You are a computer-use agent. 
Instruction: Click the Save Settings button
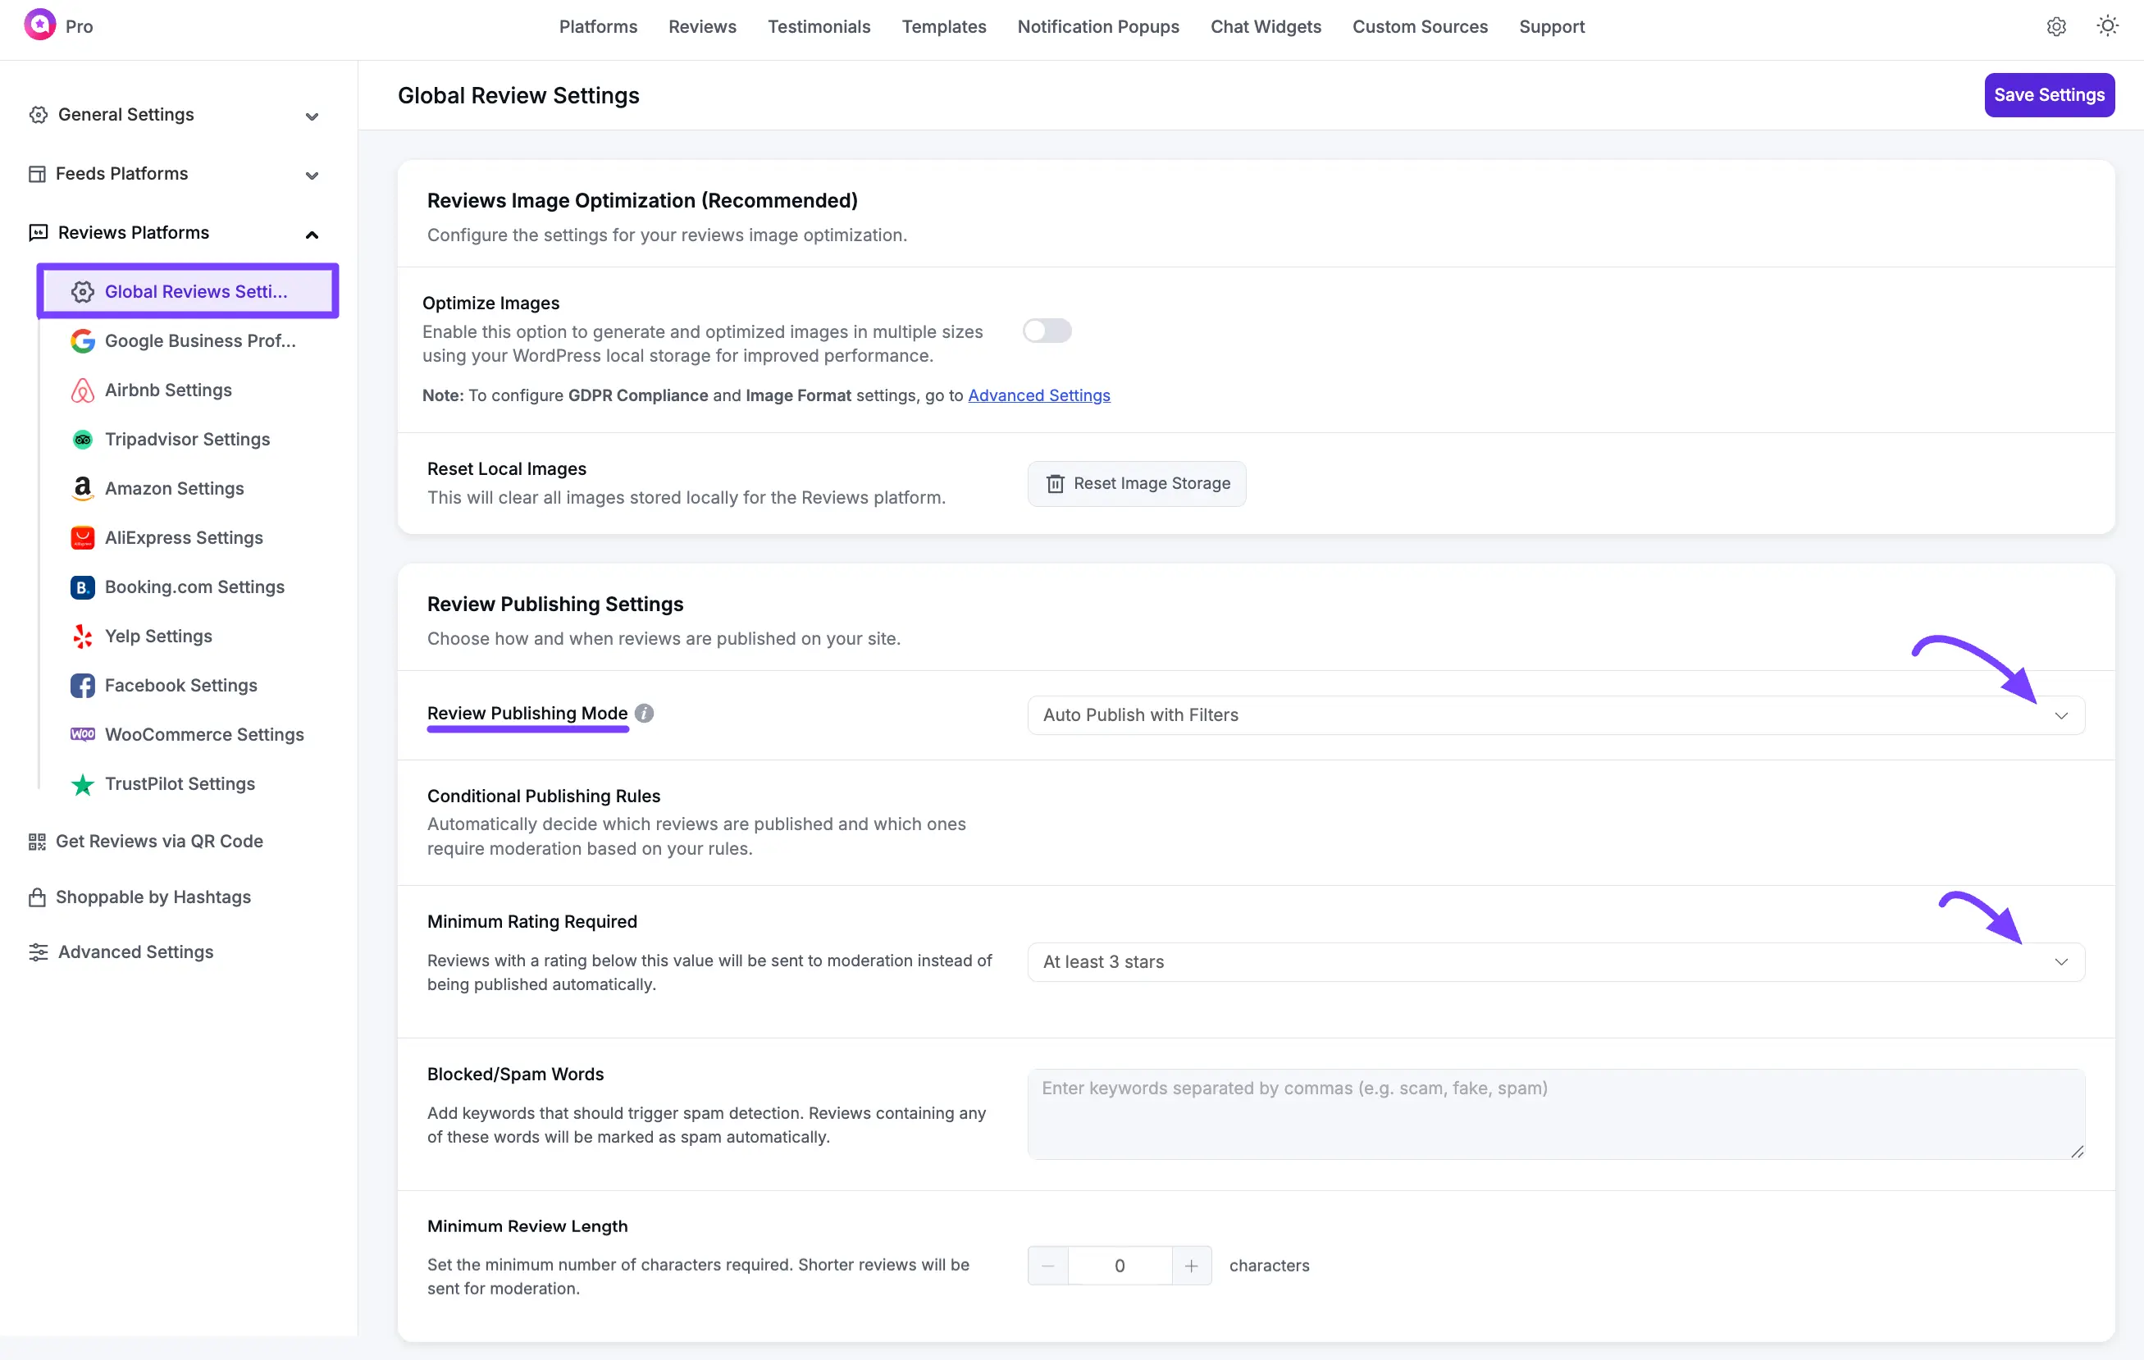tap(2049, 94)
